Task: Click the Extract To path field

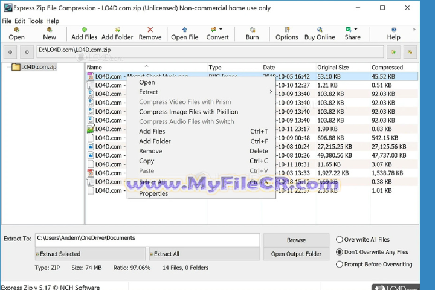Action: 147,240
